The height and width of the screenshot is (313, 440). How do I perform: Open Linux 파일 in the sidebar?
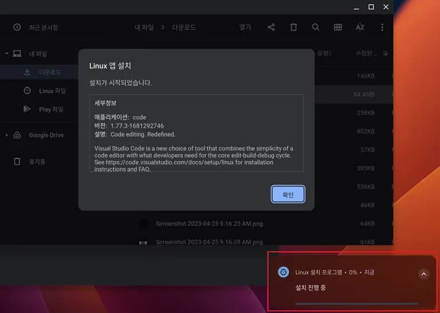pos(52,91)
